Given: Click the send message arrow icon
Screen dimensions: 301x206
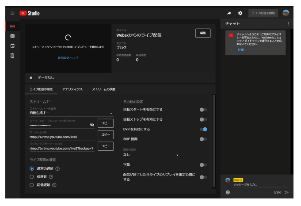Looking at the screenshot, I should 286,192.
